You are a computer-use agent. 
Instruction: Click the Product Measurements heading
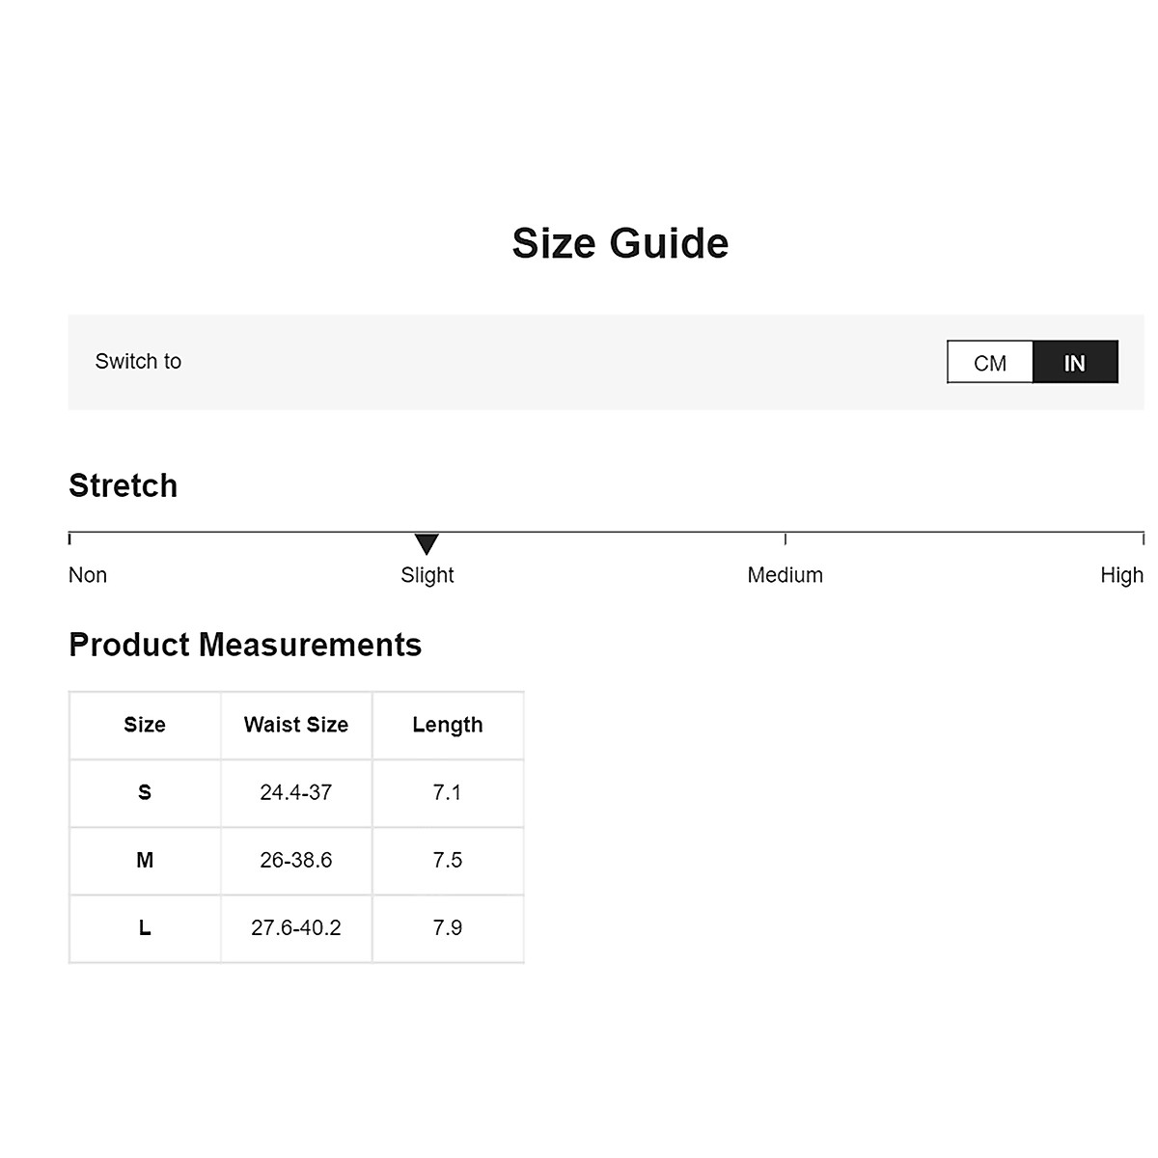coord(245,645)
